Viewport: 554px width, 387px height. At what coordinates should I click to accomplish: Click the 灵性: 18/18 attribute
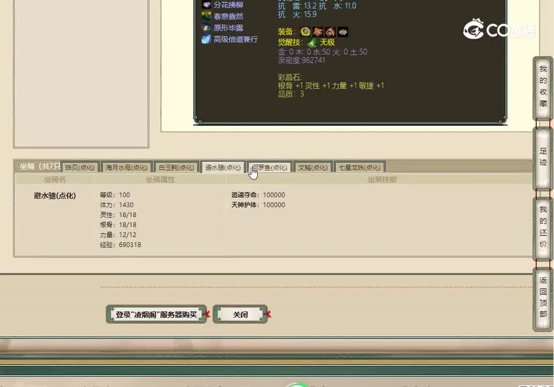tap(118, 214)
